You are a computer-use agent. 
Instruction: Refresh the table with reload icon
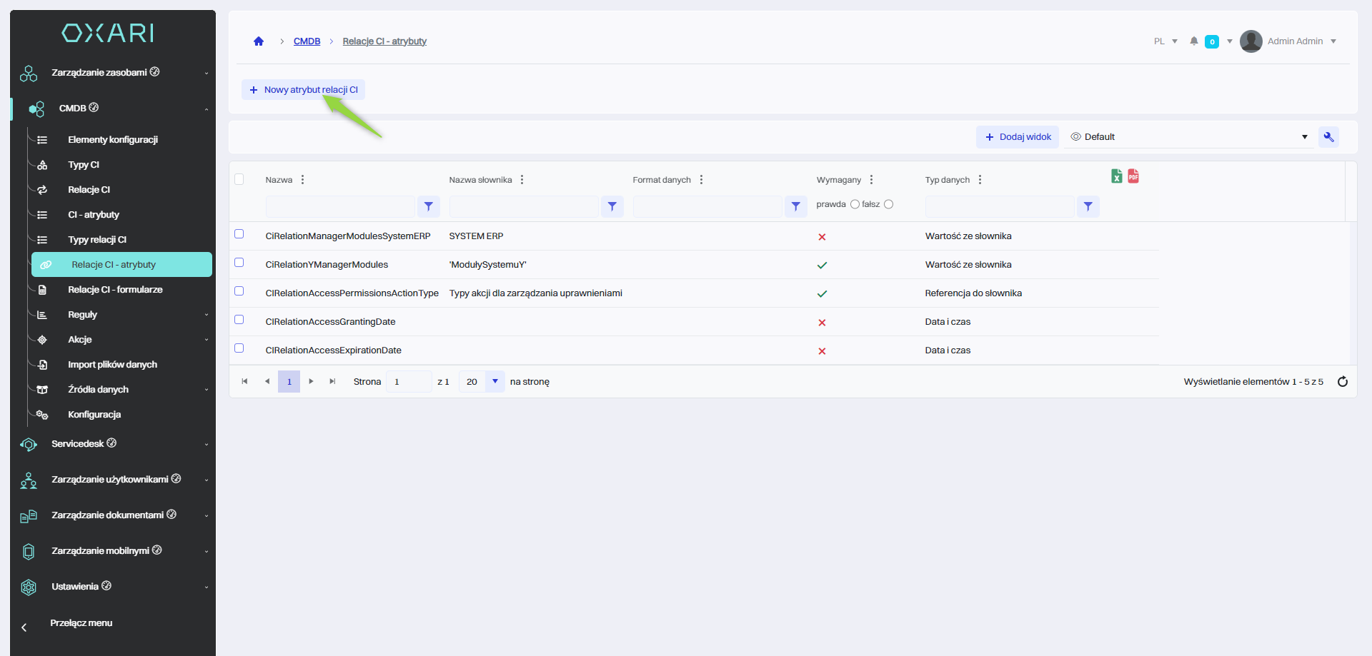1342,382
